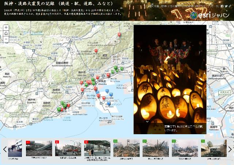Select green map marker 16
The width and height of the screenshot is (234, 165).
coord(59,109)
